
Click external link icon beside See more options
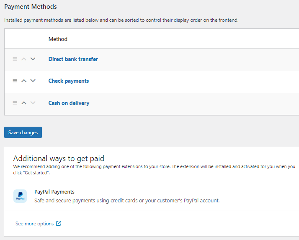[x=59, y=224]
